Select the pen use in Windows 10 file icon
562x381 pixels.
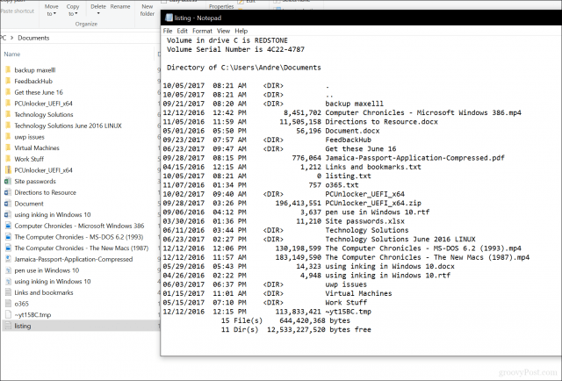(8, 270)
